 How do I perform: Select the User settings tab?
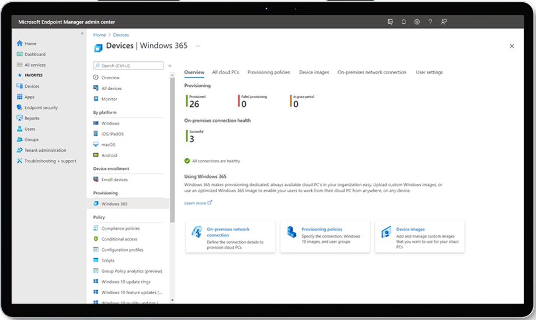[x=429, y=72]
